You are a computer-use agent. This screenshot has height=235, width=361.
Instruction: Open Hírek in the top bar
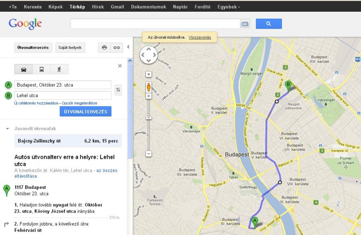point(98,7)
